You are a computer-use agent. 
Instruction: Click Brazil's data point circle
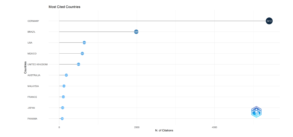(136, 32)
